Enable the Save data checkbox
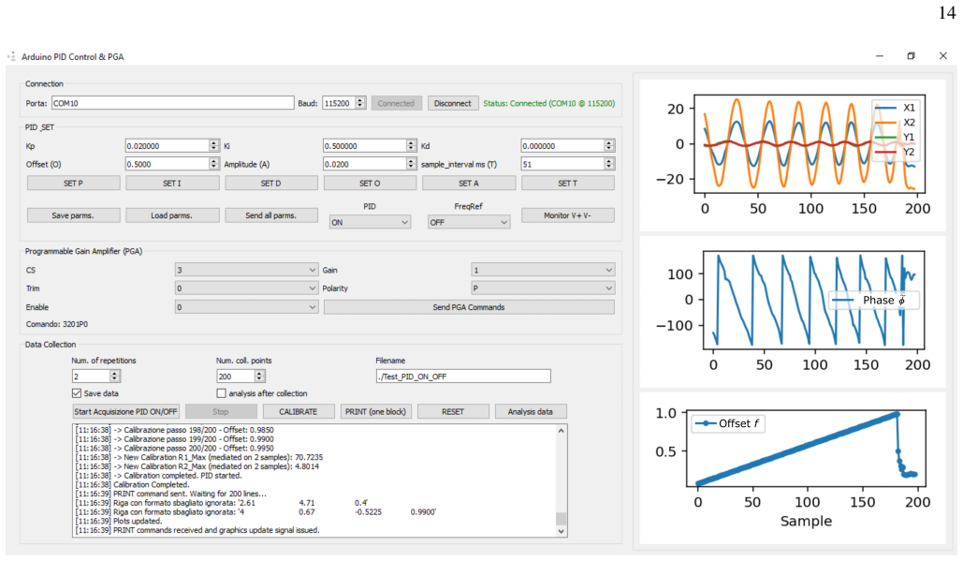 point(77,393)
